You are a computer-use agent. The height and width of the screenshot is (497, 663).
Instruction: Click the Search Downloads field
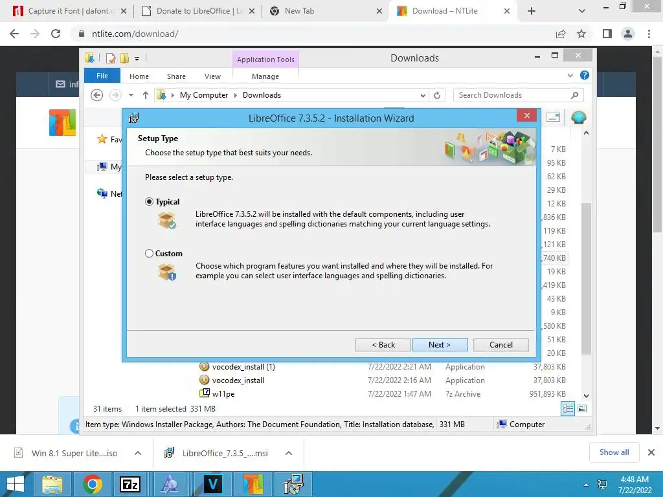pyautogui.click(x=519, y=95)
